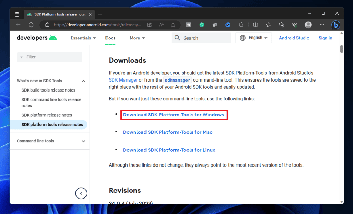Open the English language selector dropdown
The width and height of the screenshot is (353, 214).
pyautogui.click(x=254, y=38)
